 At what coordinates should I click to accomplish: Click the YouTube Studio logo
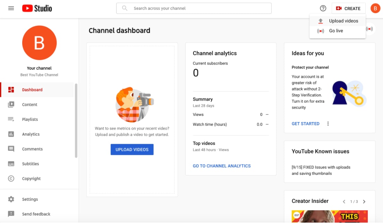pos(37,8)
